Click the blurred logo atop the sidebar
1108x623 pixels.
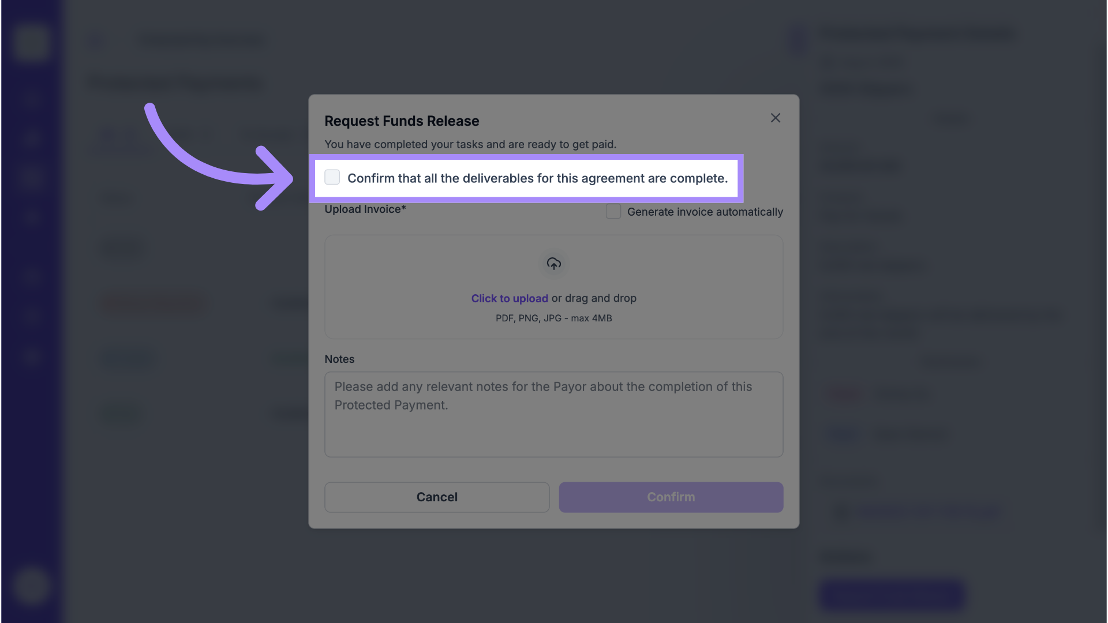click(x=31, y=42)
